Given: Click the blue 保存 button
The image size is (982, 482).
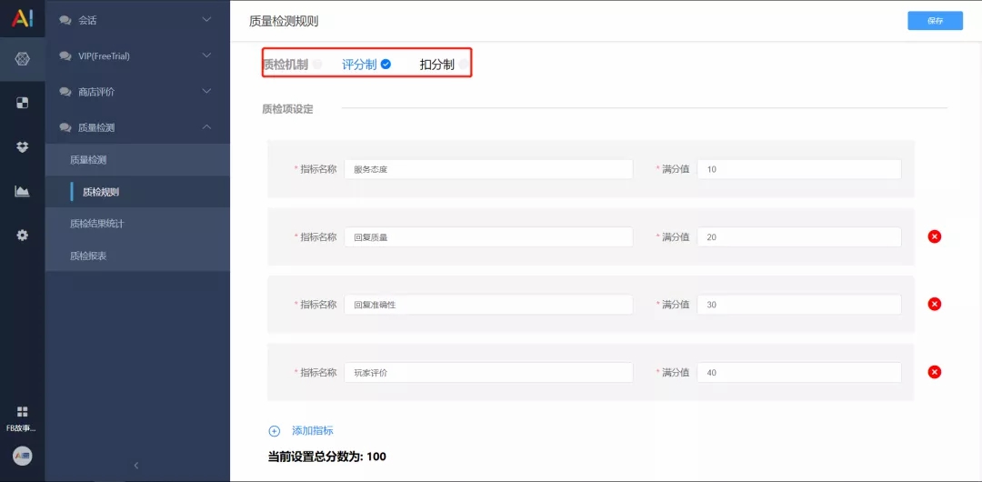Looking at the screenshot, I should [x=935, y=21].
